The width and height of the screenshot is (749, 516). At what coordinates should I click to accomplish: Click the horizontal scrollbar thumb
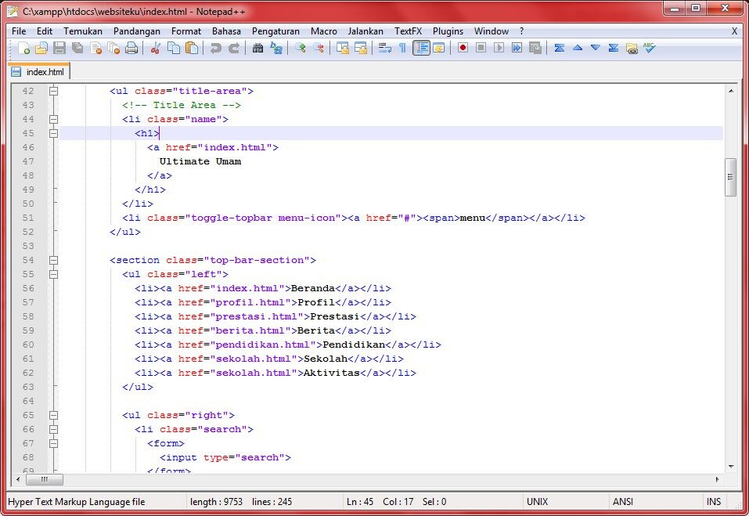coord(44,479)
